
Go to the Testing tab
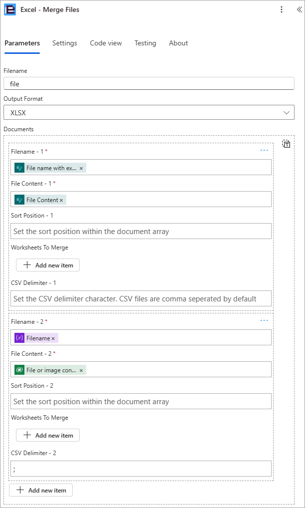pyautogui.click(x=145, y=43)
